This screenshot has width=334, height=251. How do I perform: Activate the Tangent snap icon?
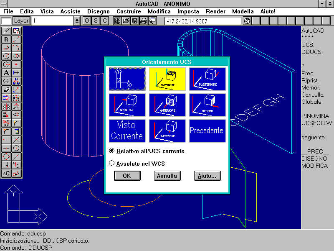[x=16, y=165]
